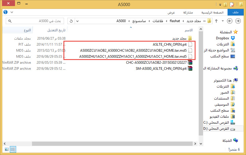Go to فلاشات breadcrumb segment
The image size is (246, 155).
click(158, 21)
